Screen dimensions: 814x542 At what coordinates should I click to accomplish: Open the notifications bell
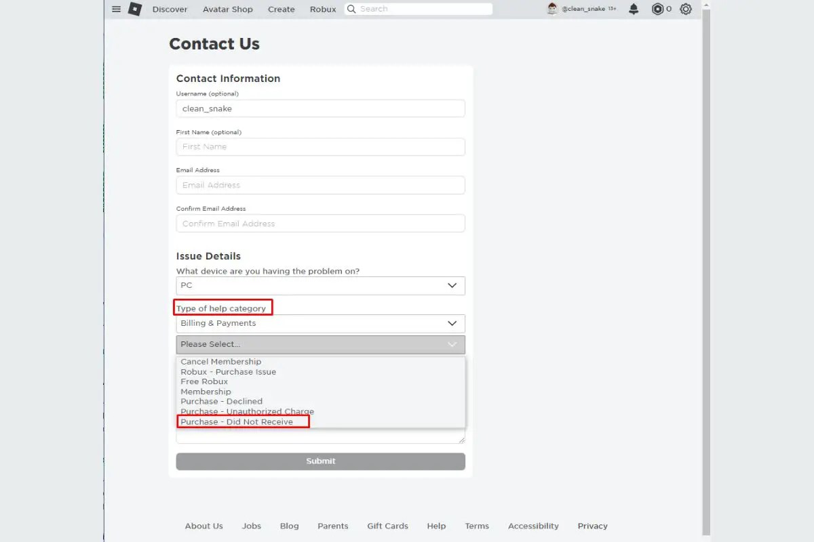pyautogui.click(x=634, y=9)
